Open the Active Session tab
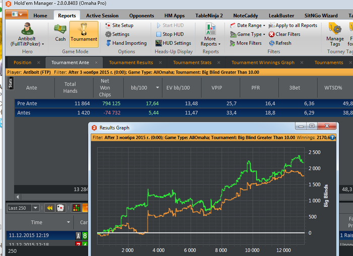Screen dimensions: 353x256 tap(102, 16)
